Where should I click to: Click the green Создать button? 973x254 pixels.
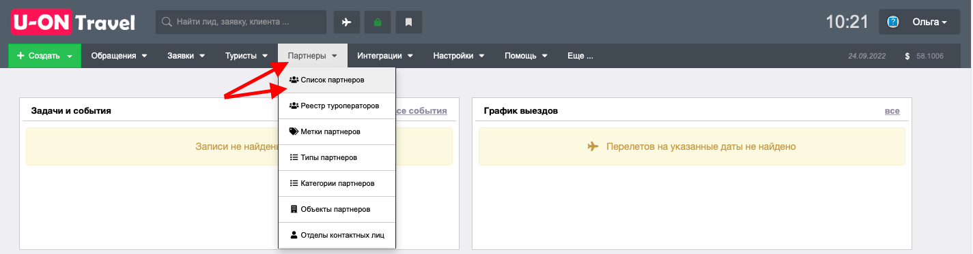44,56
